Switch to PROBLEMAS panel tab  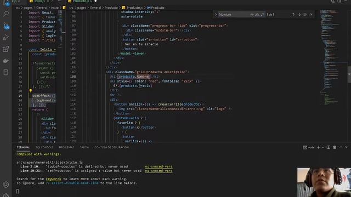coord(66,147)
